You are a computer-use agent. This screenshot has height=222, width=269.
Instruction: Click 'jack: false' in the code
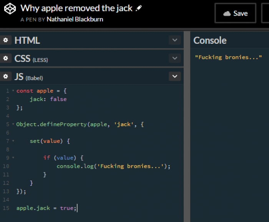coord(48,99)
